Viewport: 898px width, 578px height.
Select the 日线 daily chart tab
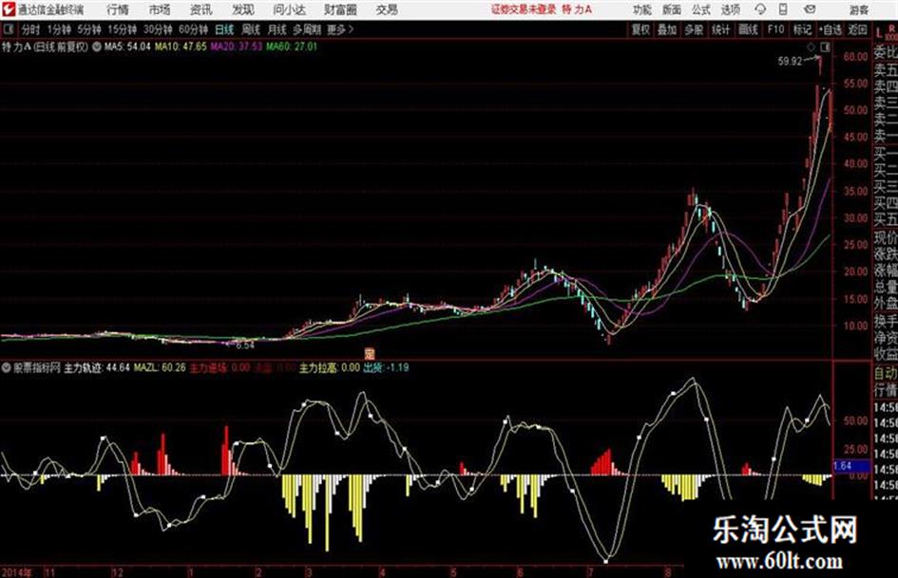click(x=224, y=29)
